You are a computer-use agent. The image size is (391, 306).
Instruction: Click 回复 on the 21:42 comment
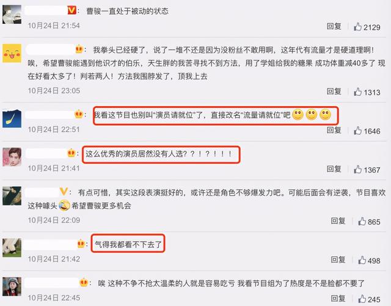338,260
